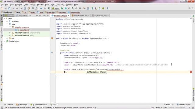Open the Android Monitor tool window
Image resolution: width=195 pixels, height=109 pixels.
click(39, 104)
